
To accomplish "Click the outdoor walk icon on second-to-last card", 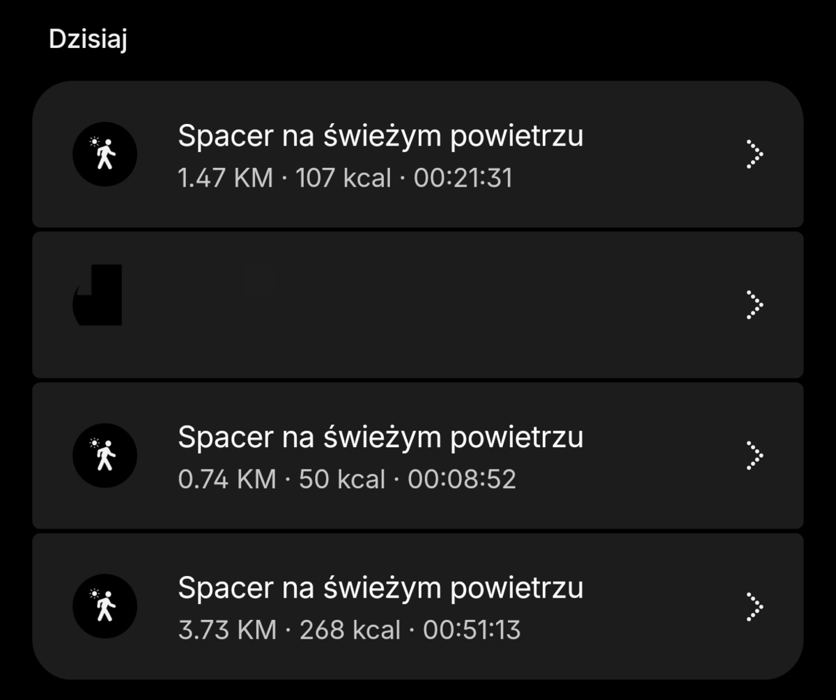I will pos(104,454).
